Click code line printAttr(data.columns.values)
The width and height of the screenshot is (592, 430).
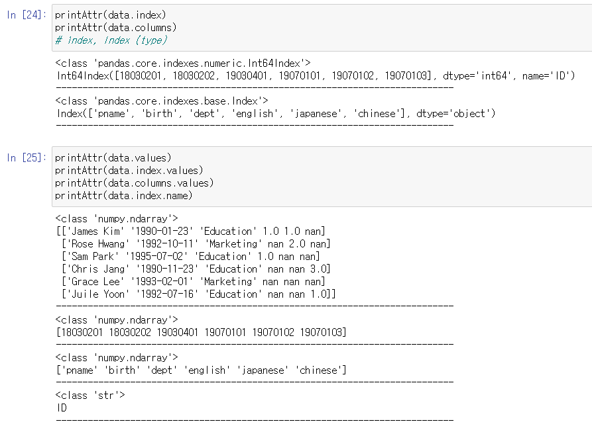(134, 183)
